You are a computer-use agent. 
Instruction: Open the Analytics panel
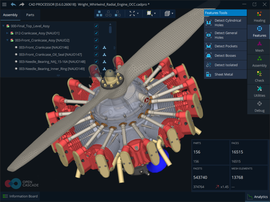(258, 197)
